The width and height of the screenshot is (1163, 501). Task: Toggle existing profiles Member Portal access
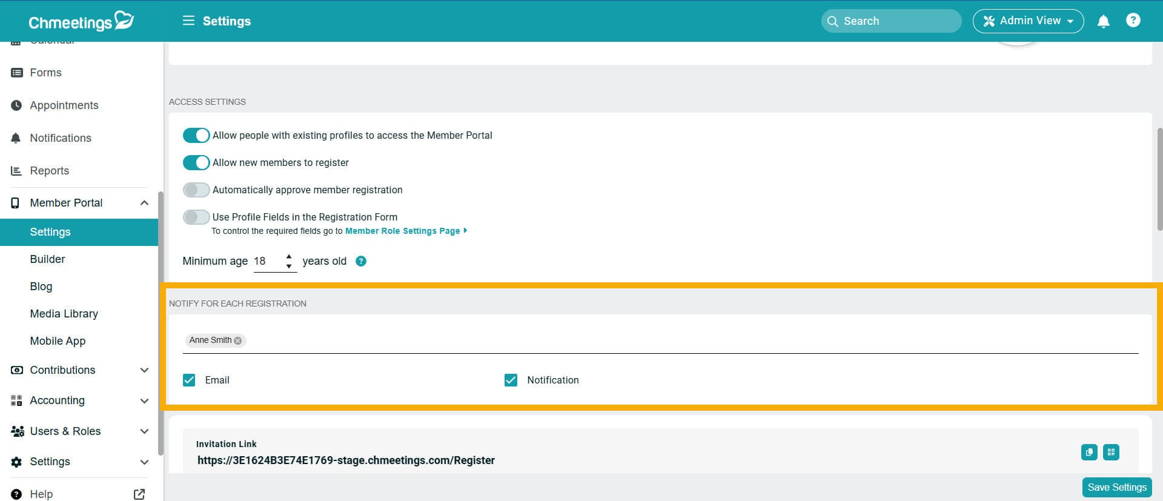[196, 135]
